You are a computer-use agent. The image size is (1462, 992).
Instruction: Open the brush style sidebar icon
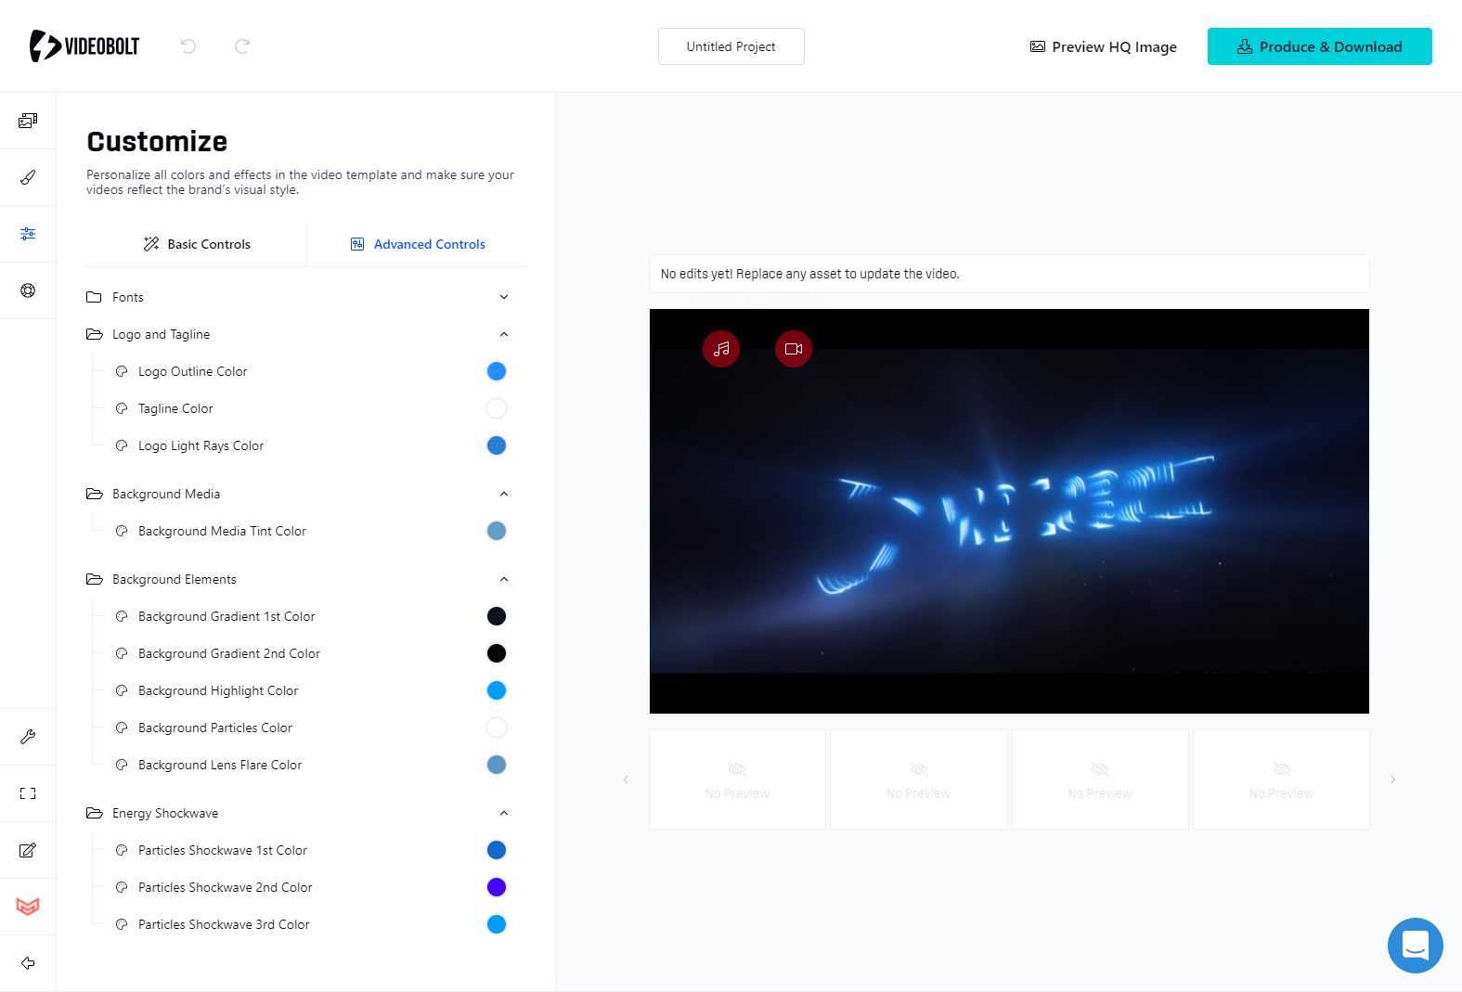[28, 177]
